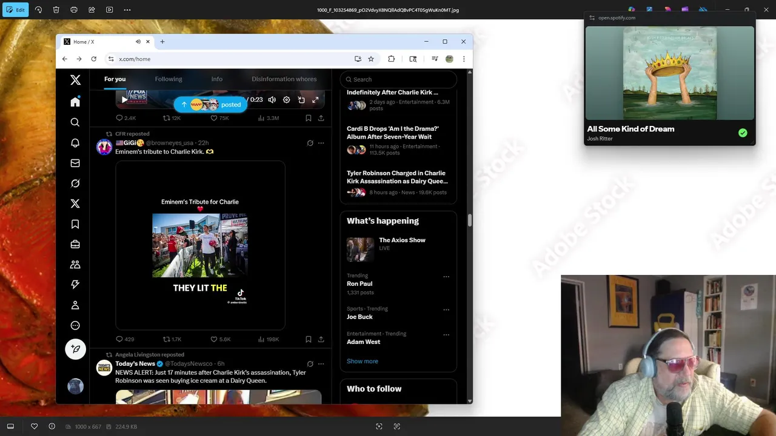Enter fullscreen on Fox News video
Viewport: 776px width, 436px height.
pos(315,100)
